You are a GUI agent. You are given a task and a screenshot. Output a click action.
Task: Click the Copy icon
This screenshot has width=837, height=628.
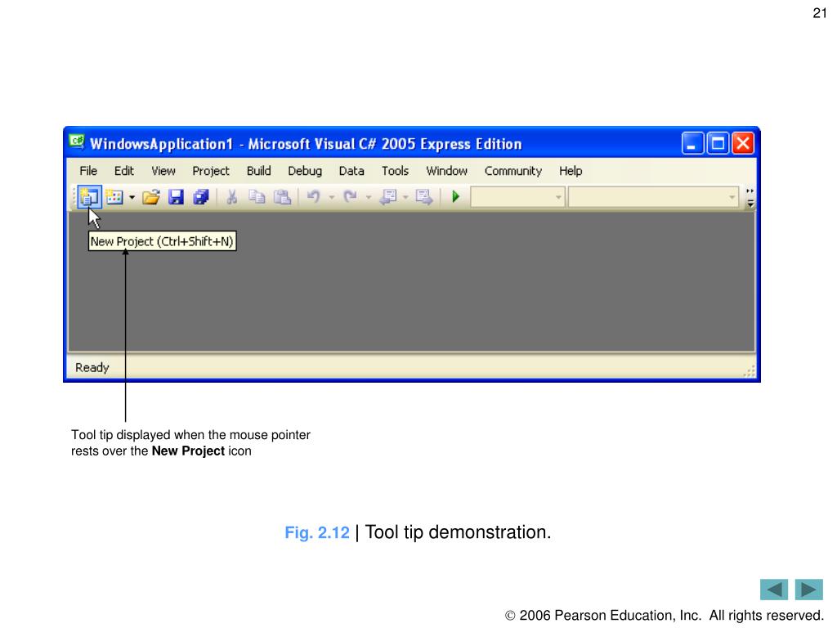coord(257,197)
